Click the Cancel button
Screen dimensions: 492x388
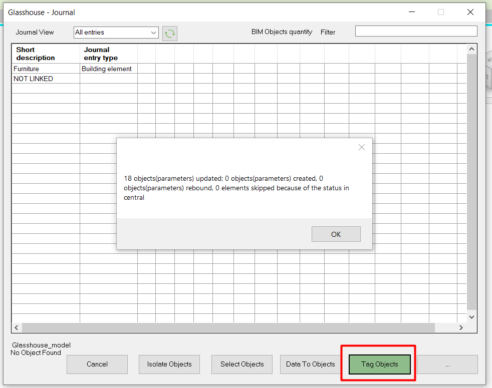97,364
